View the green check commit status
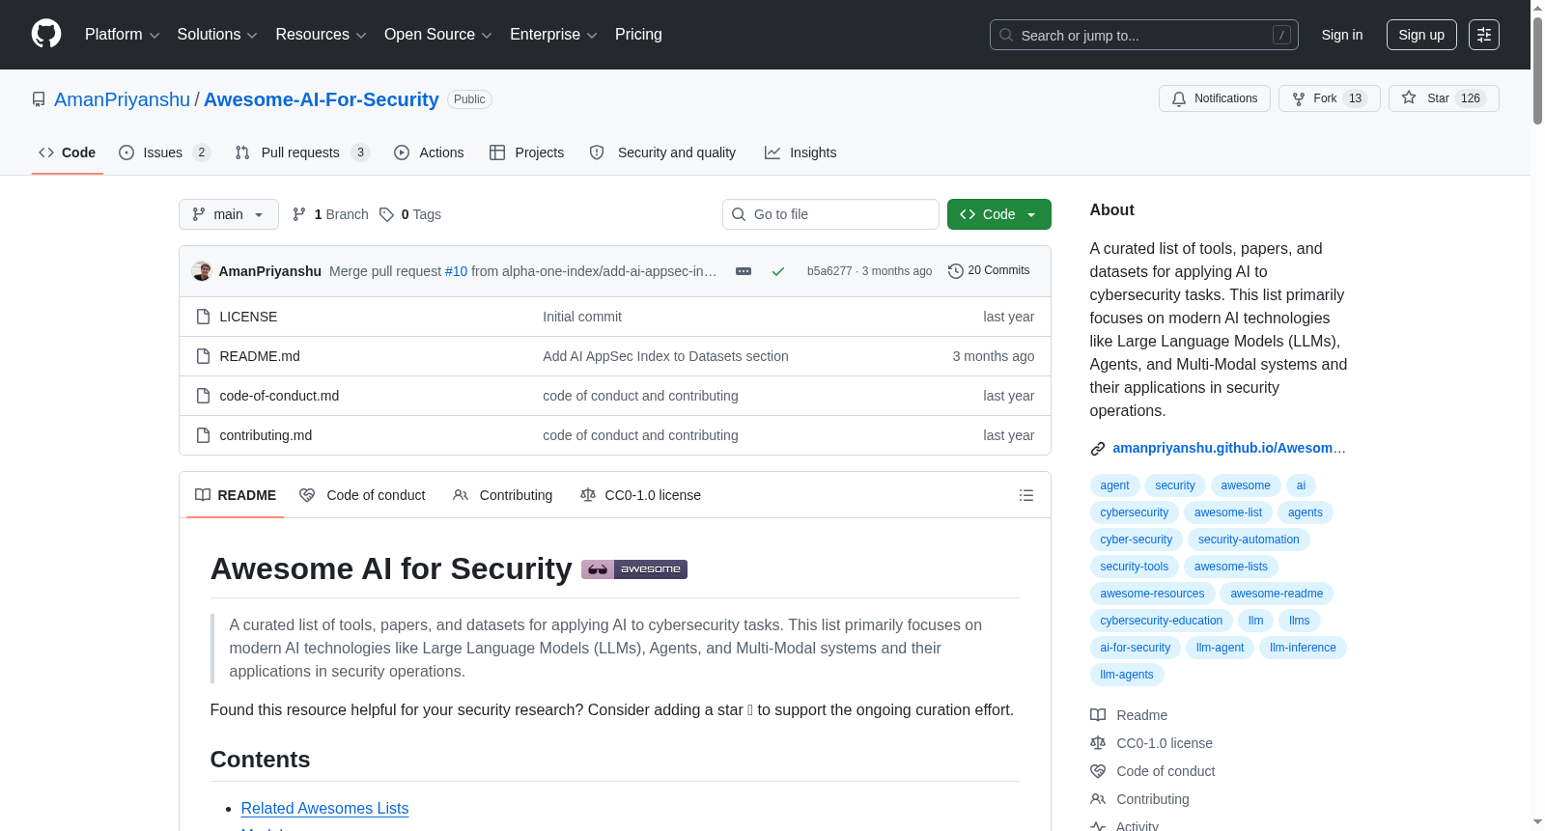Viewport: 1545px width, 831px height. pos(777,271)
